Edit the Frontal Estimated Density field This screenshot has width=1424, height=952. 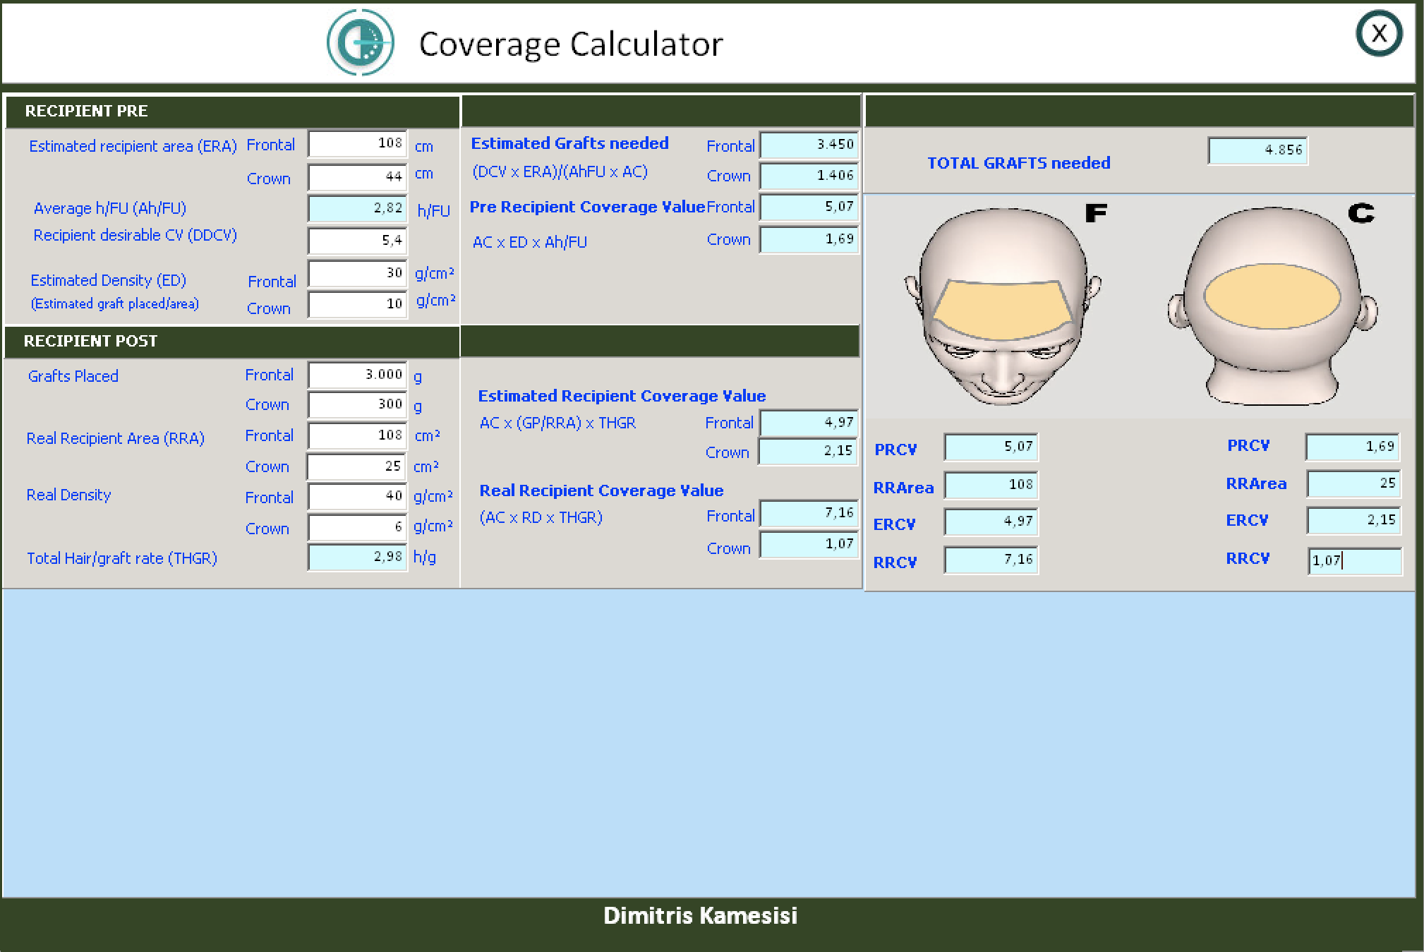point(358,273)
